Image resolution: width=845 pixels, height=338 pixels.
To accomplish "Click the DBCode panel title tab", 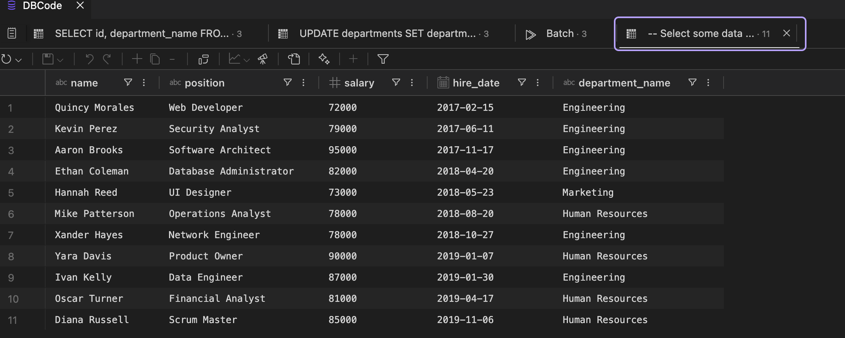I will pyautogui.click(x=42, y=6).
